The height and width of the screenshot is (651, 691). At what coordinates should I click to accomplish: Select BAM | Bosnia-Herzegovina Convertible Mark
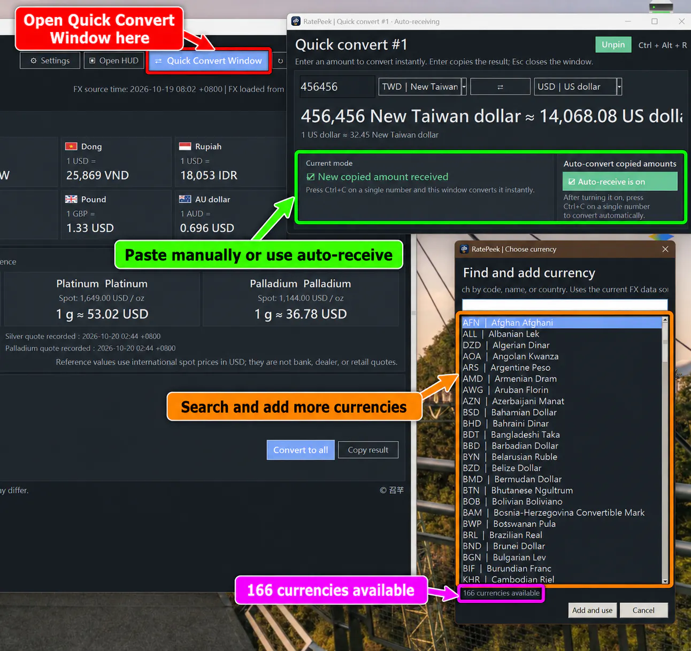(562, 513)
